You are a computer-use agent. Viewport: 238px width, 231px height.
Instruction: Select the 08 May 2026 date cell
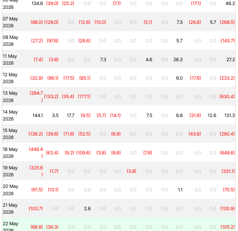coord(10,41)
